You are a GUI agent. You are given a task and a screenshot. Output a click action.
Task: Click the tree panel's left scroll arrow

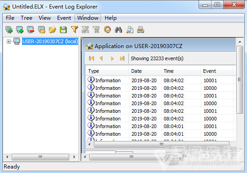7,157
